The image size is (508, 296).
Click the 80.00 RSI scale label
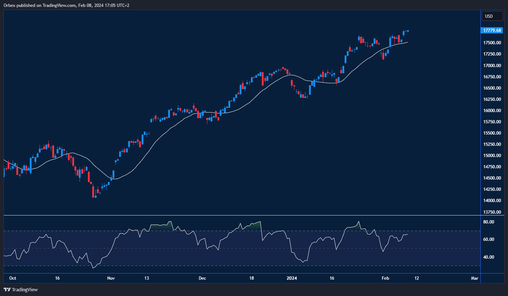(x=489, y=222)
